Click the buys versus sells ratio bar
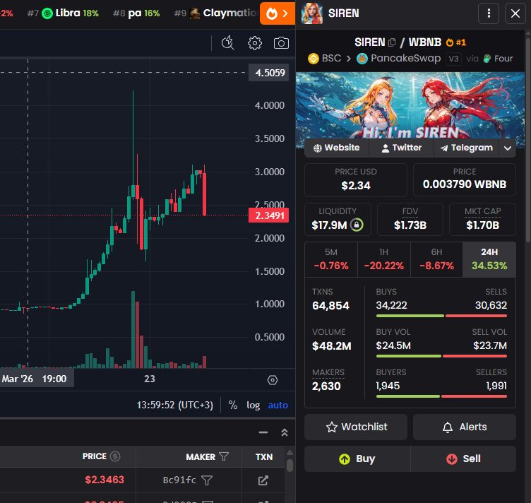The image size is (531, 503). pos(441,316)
